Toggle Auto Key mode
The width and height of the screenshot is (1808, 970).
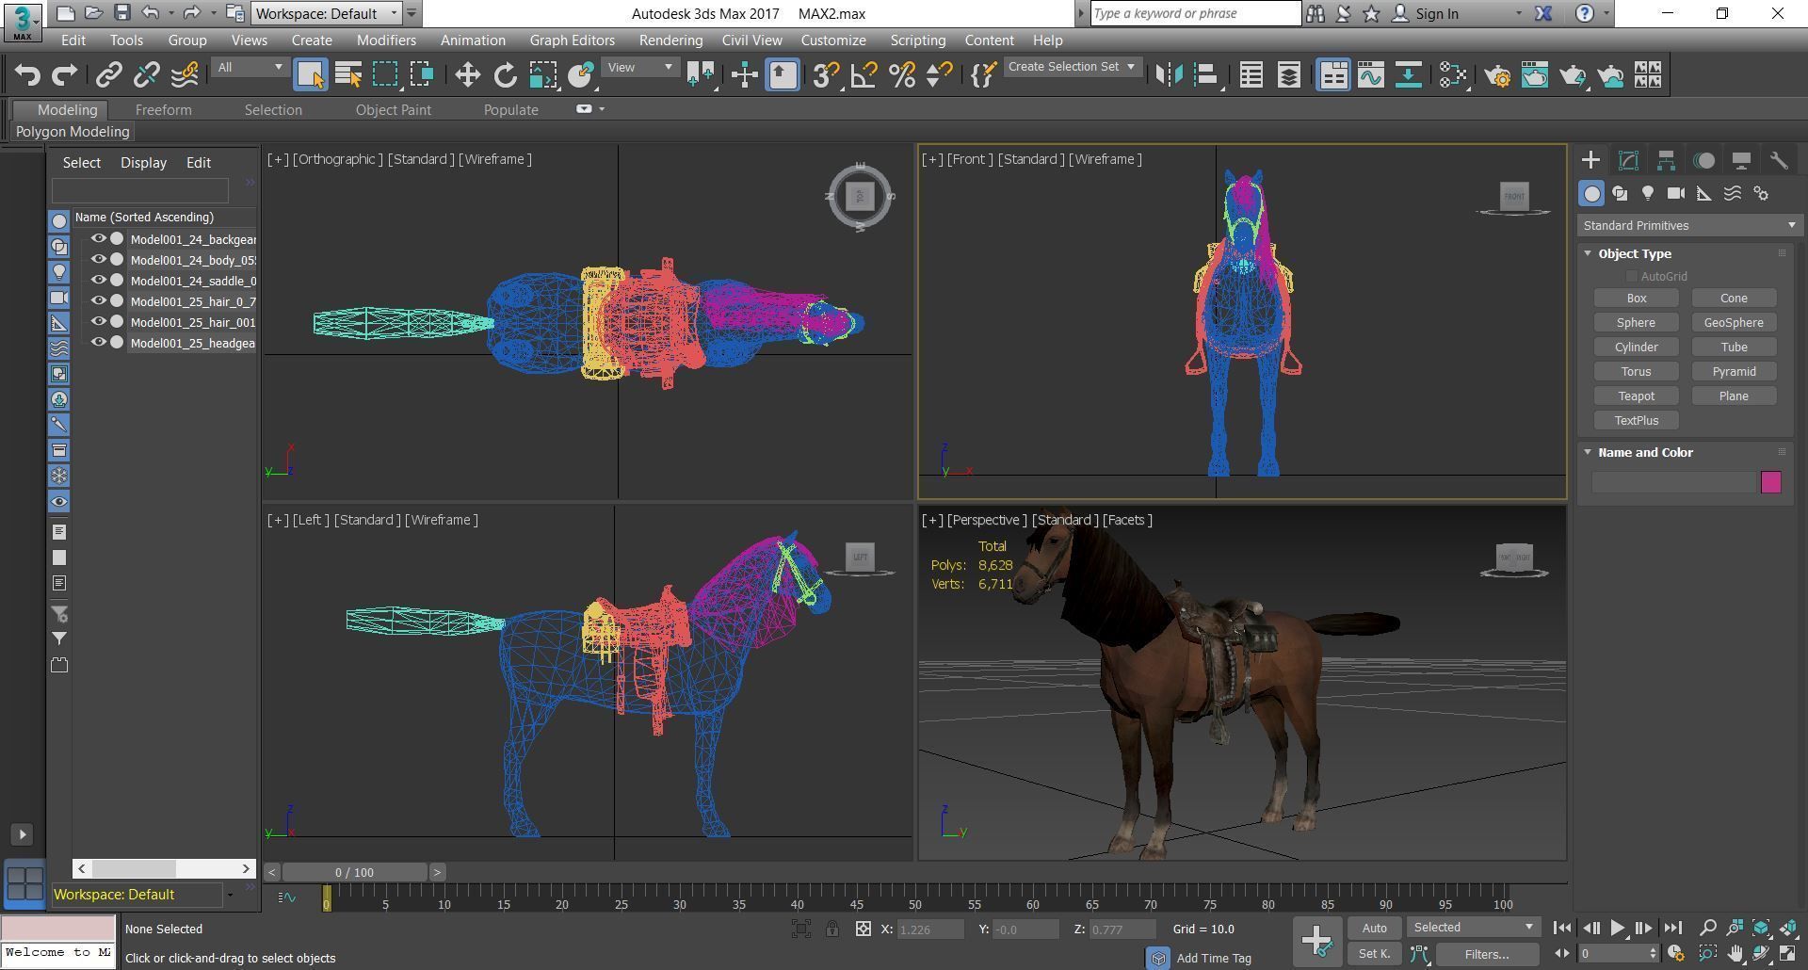pyautogui.click(x=1374, y=928)
